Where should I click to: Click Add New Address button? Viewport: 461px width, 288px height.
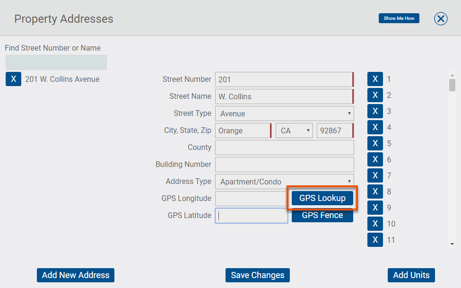(76, 275)
